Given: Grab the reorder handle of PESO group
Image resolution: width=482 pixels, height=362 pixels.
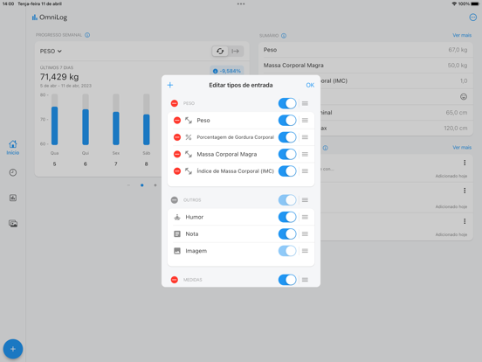Looking at the screenshot, I should pos(305,103).
